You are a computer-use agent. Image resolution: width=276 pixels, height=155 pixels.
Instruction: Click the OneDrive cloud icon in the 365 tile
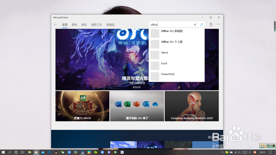[155, 104]
